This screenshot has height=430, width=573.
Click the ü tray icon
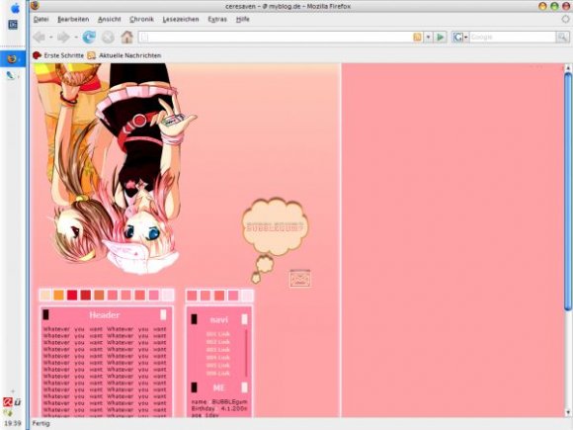[17, 402]
